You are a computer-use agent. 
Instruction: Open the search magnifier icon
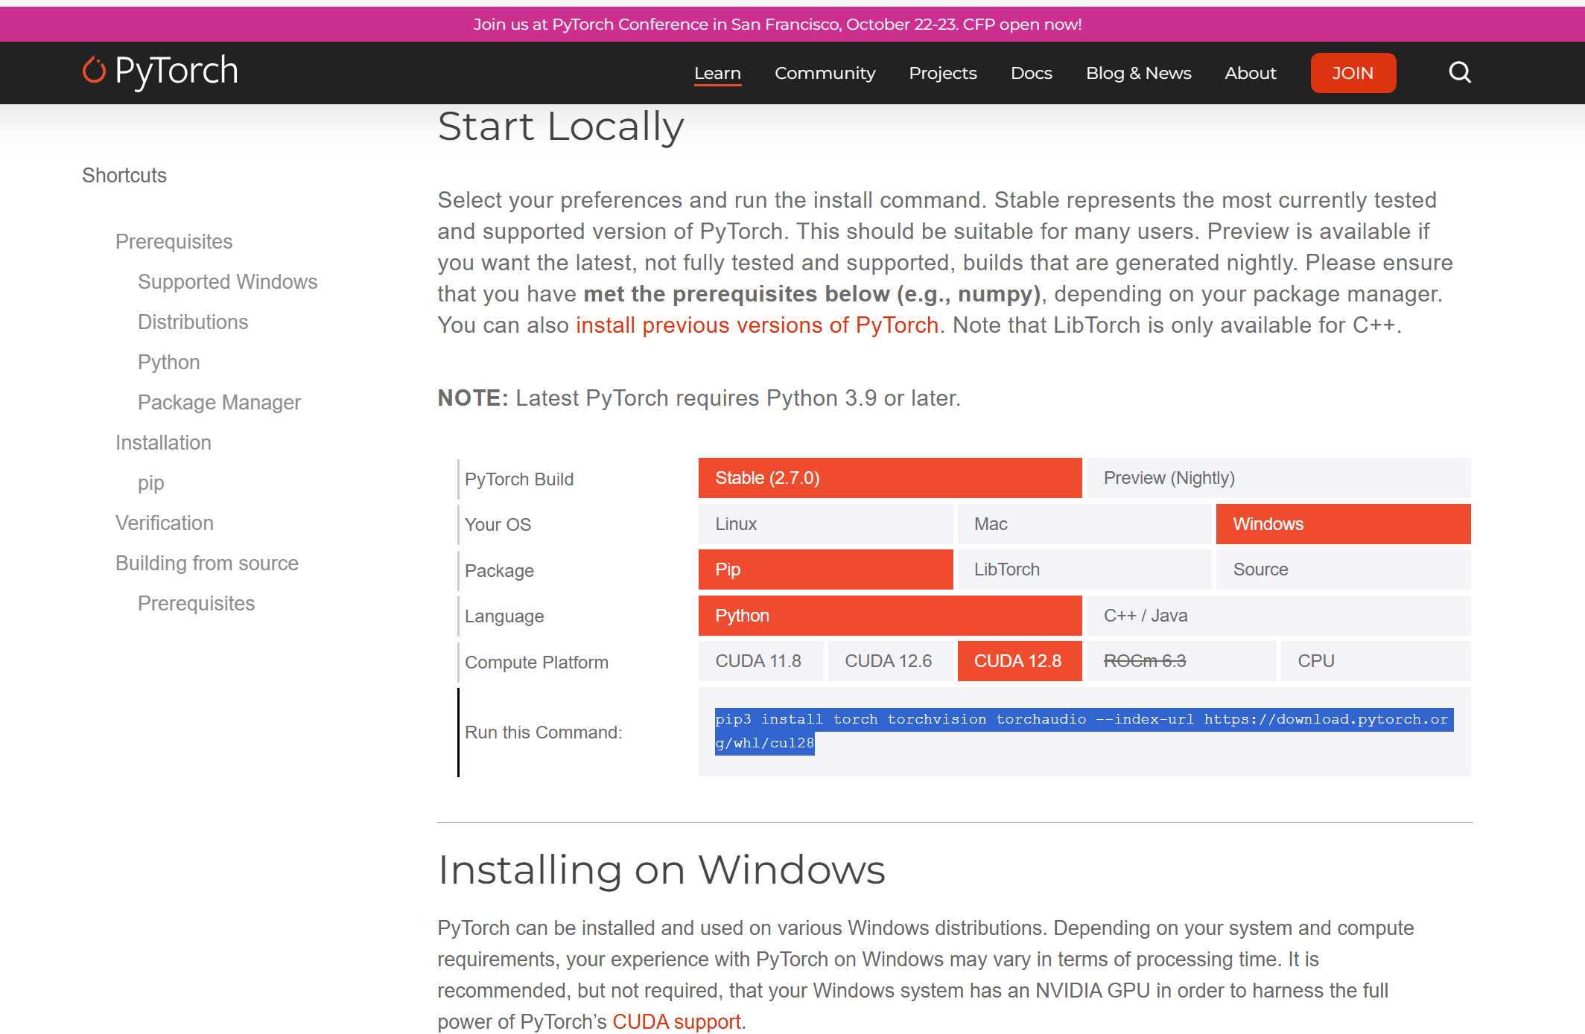click(1459, 72)
